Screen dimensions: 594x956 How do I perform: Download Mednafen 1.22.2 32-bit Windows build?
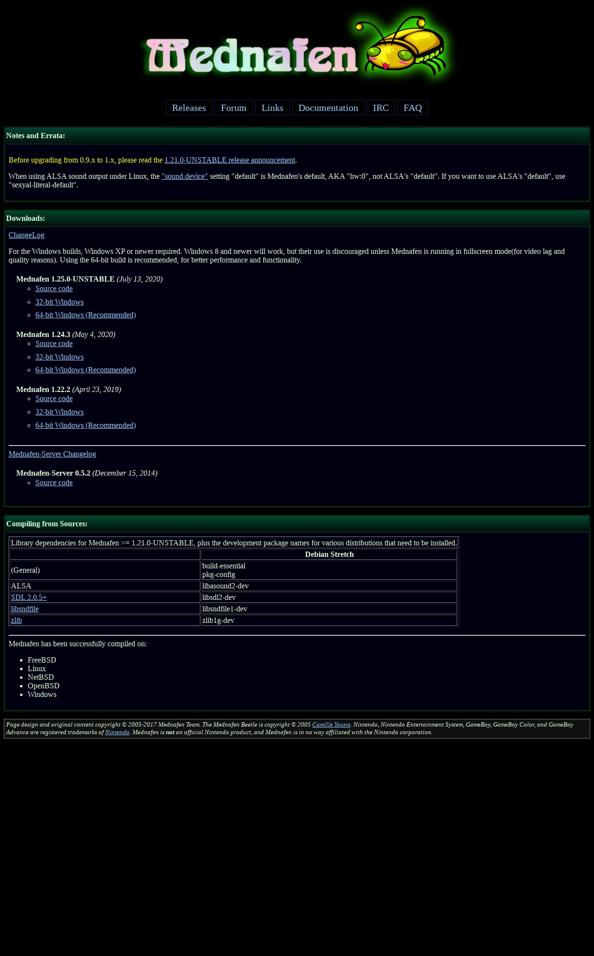click(59, 412)
